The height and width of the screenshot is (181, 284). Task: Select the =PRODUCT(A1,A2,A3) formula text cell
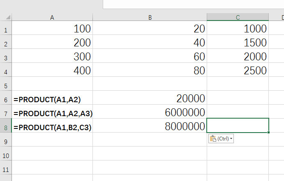click(52, 112)
